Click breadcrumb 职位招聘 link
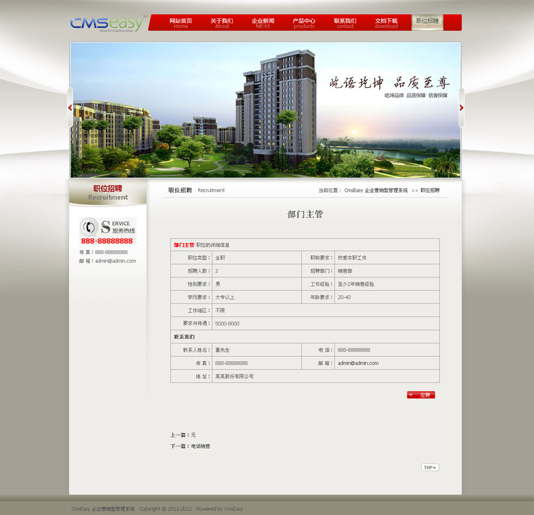This screenshot has height=515, width=534. click(x=430, y=190)
